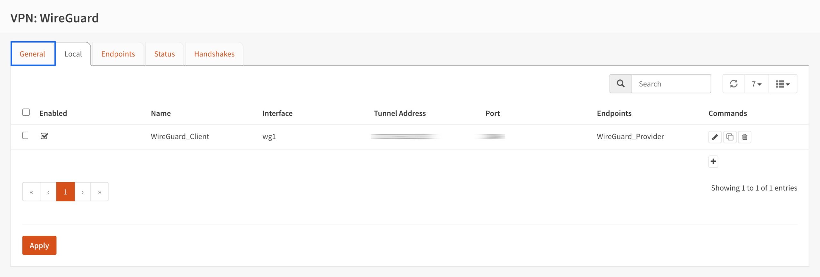Edit the WireGuard_Client entry with pencil icon
This screenshot has width=820, height=277.
point(715,137)
